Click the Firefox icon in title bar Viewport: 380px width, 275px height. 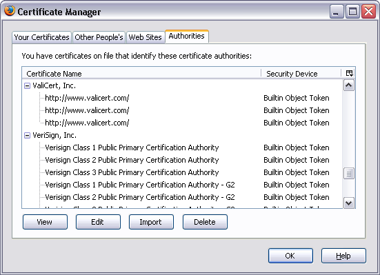(x=10, y=11)
